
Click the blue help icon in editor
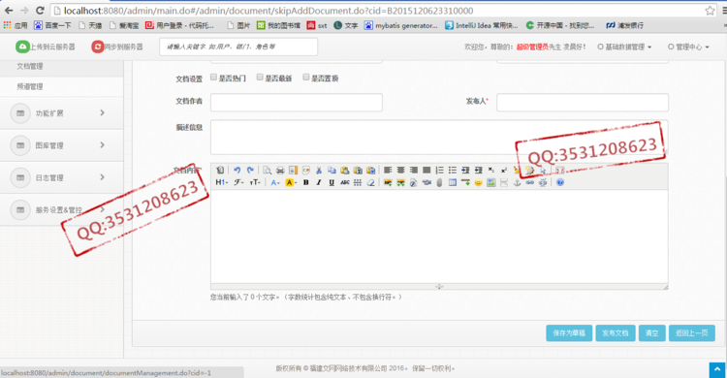(x=560, y=183)
